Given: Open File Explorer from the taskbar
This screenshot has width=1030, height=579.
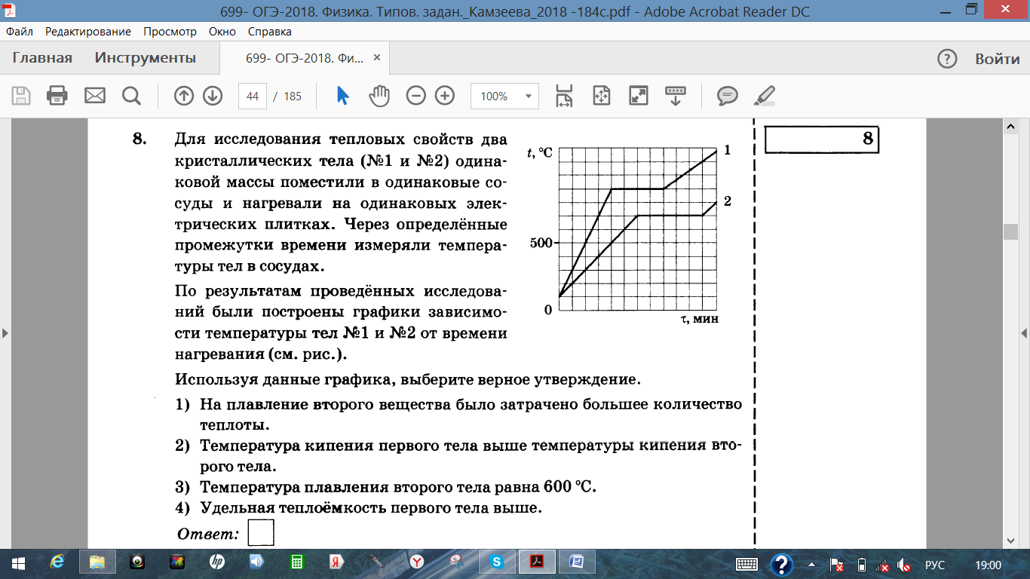Looking at the screenshot, I should 97,562.
